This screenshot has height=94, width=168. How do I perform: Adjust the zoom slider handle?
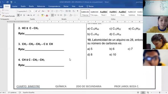(160, 92)
